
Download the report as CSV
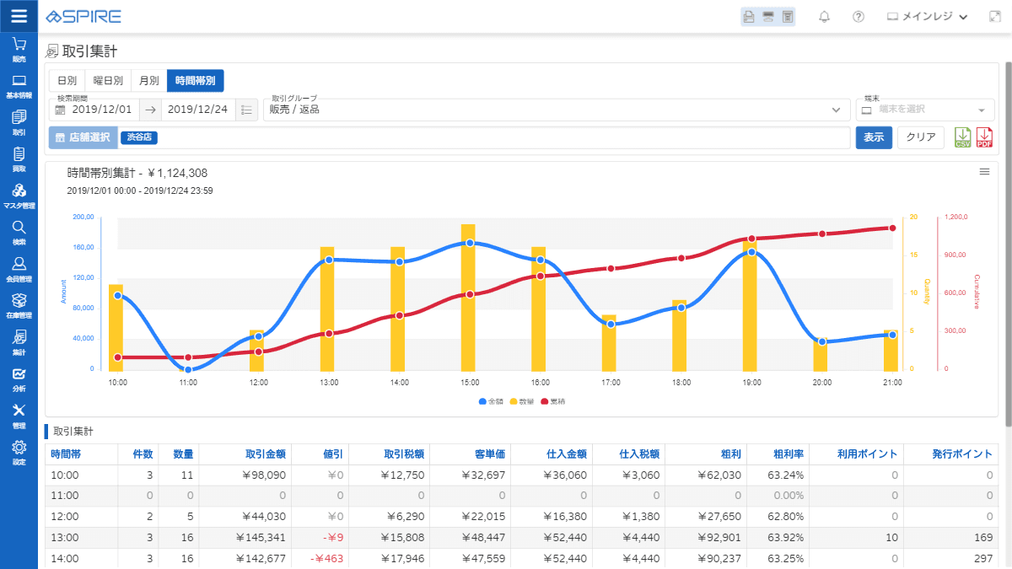point(962,137)
